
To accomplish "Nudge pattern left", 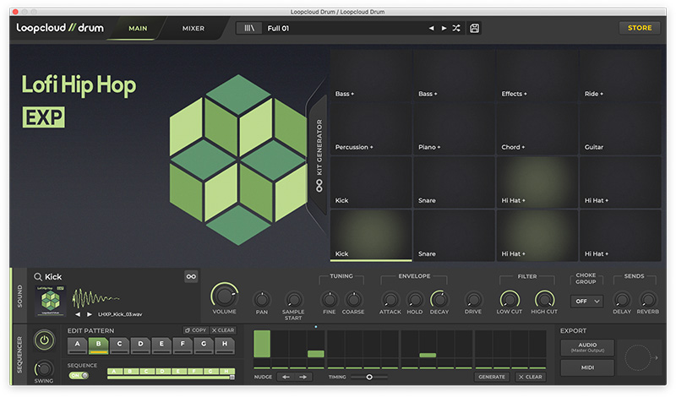I will (286, 377).
